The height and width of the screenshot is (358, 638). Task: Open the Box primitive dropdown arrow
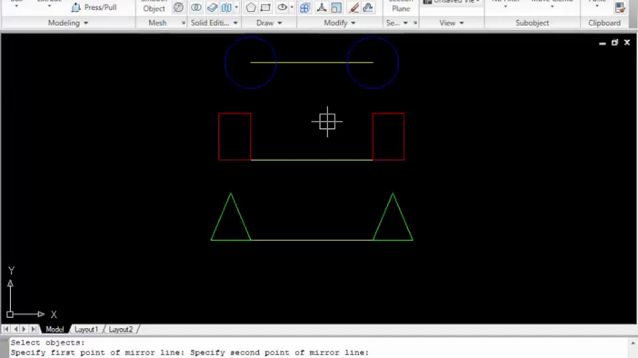tap(16, 6)
